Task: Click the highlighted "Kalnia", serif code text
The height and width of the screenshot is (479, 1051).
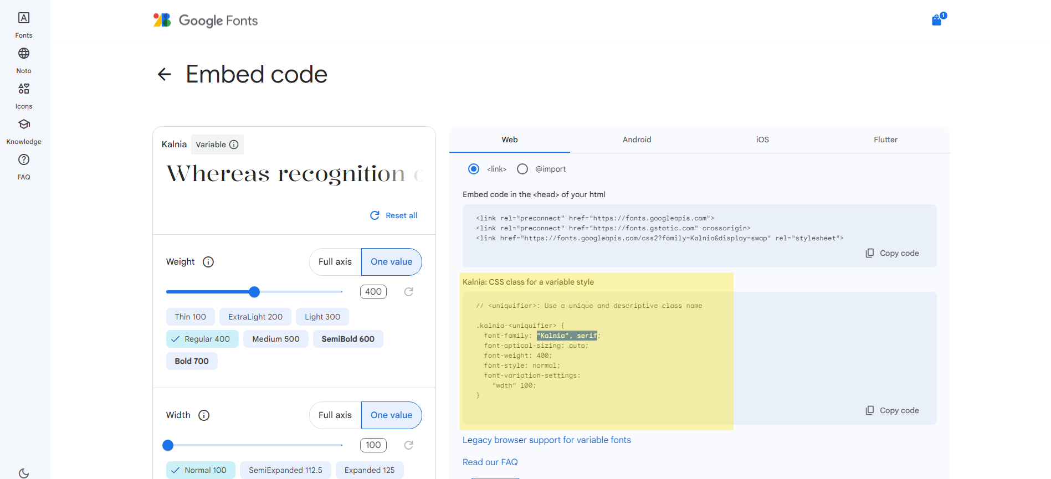Action: click(x=567, y=336)
